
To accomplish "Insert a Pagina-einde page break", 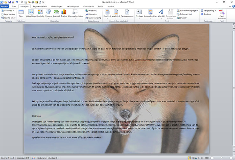I will coord(9,18).
